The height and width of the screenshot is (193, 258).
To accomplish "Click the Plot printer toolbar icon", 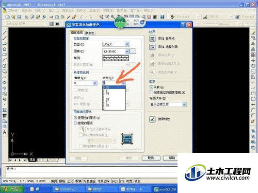I will (x=26, y=17).
